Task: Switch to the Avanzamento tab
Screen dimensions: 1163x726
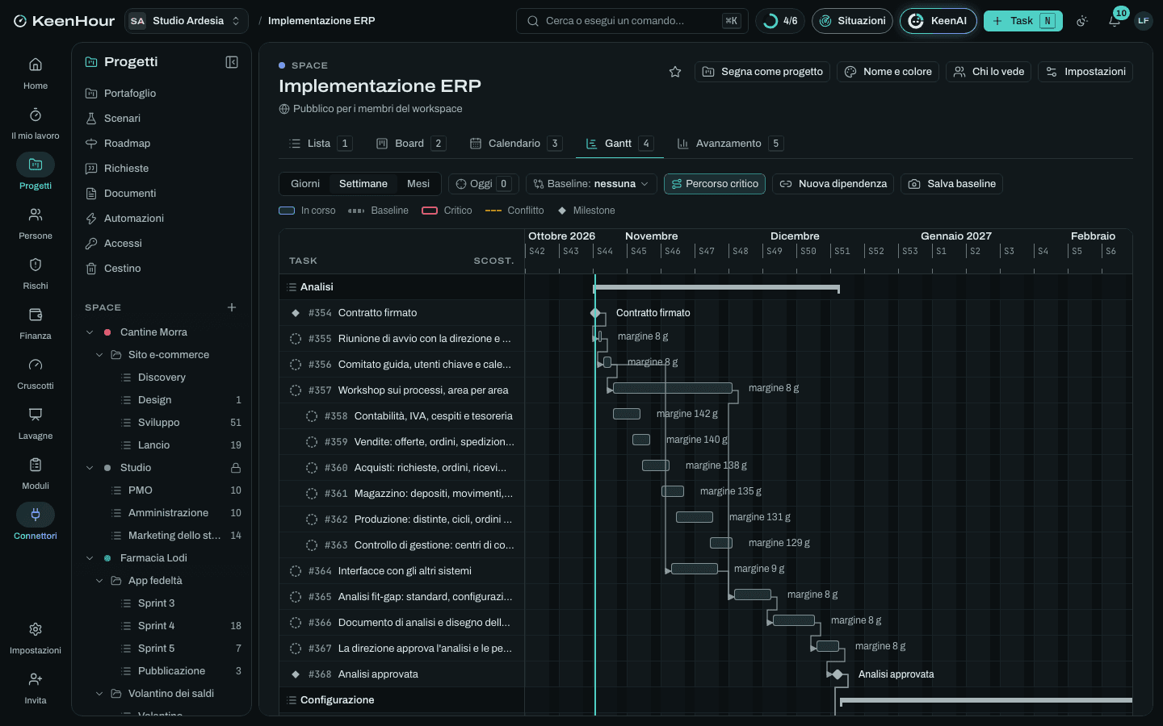Action: 730,144
